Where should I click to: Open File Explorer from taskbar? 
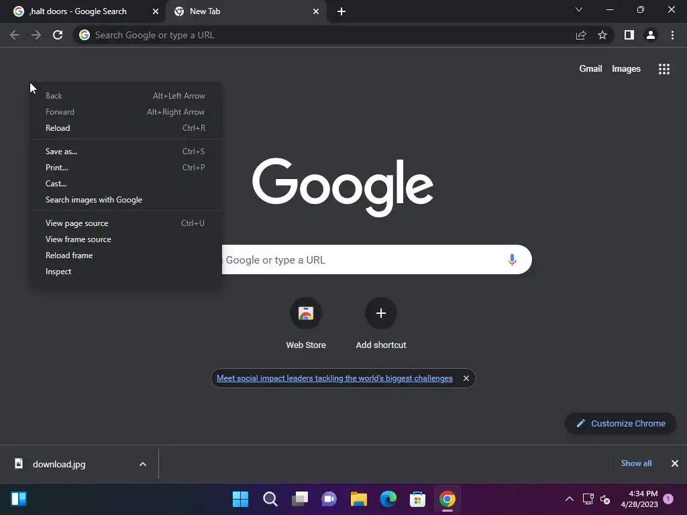(x=359, y=499)
